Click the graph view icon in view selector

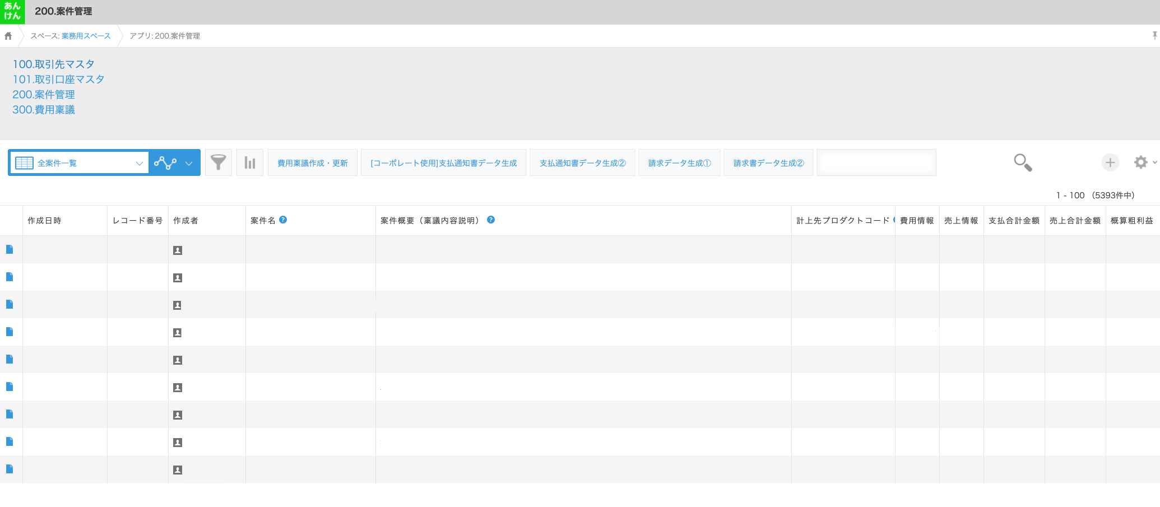point(165,163)
